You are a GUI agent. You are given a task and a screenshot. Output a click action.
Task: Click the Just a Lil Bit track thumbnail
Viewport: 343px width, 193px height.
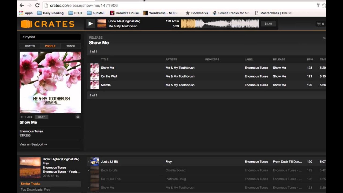(94, 162)
